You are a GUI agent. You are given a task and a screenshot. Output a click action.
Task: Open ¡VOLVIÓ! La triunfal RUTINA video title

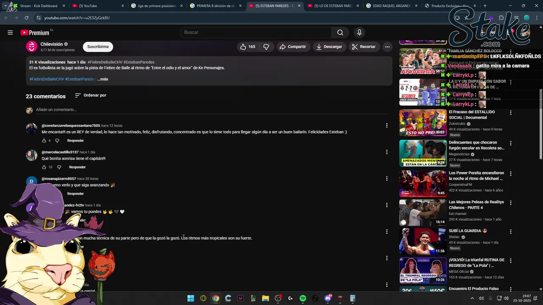click(x=476, y=263)
